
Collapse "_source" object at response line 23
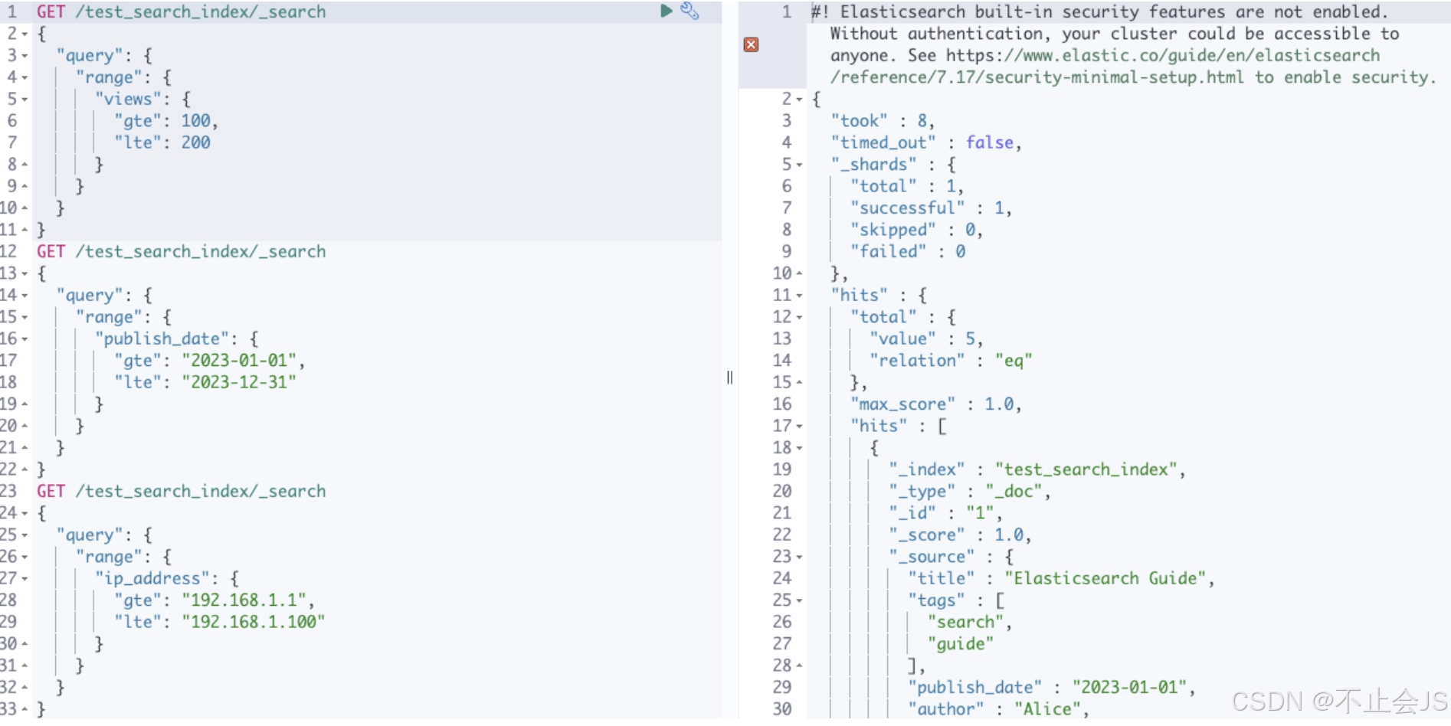[800, 557]
